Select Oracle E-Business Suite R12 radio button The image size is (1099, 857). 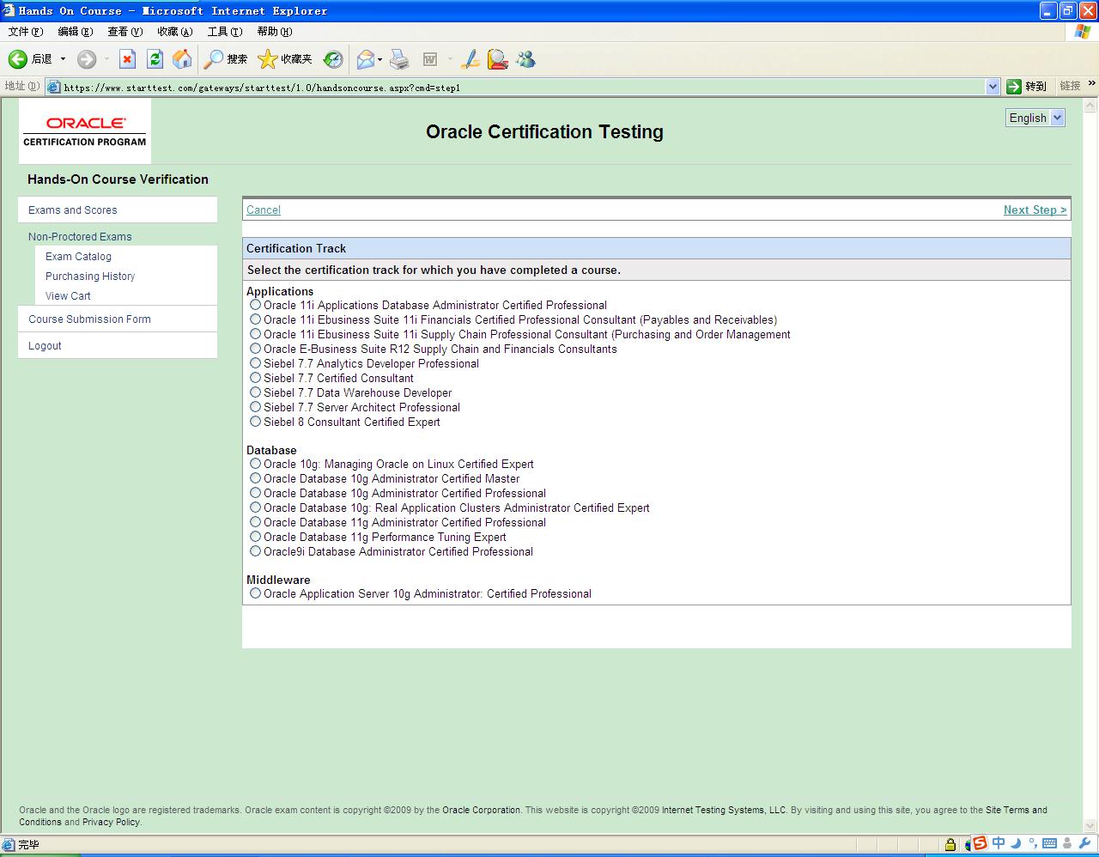click(255, 349)
